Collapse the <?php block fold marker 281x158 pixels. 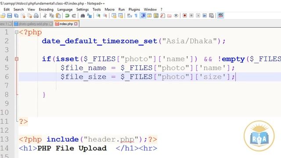pos(17,32)
